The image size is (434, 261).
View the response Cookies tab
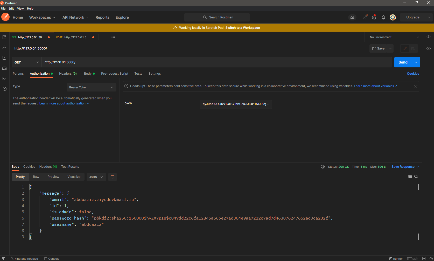(x=29, y=167)
